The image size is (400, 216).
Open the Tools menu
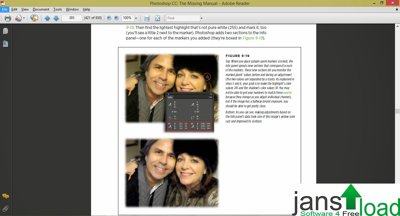click(57, 9)
